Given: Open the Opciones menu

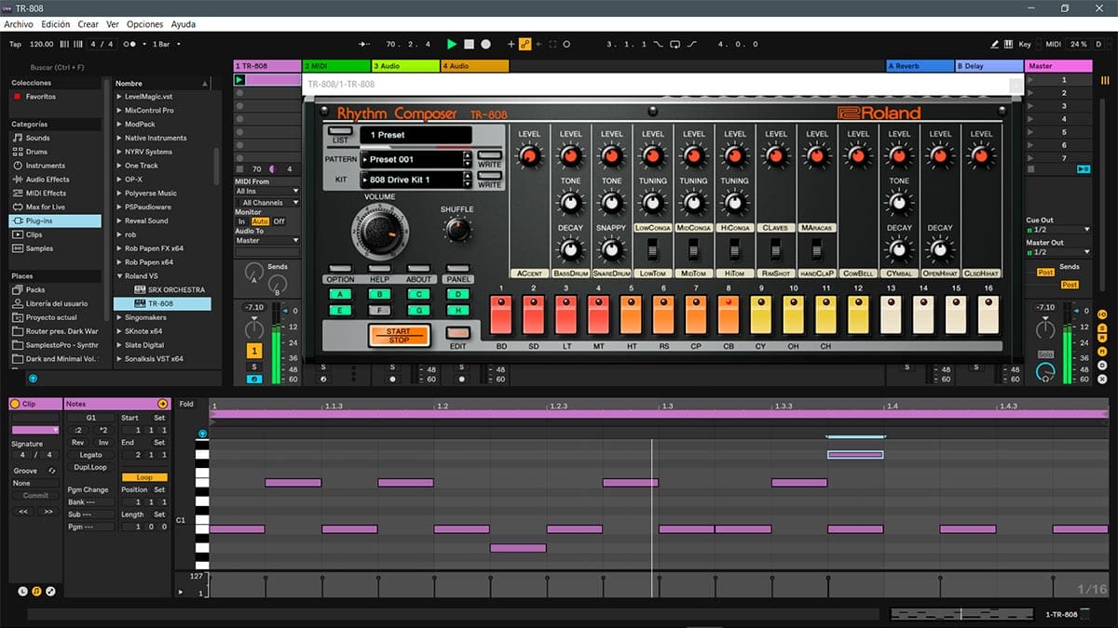Looking at the screenshot, I should (x=144, y=24).
